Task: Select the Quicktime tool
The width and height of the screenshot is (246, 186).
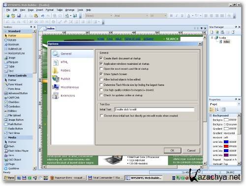Action: coord(14,168)
